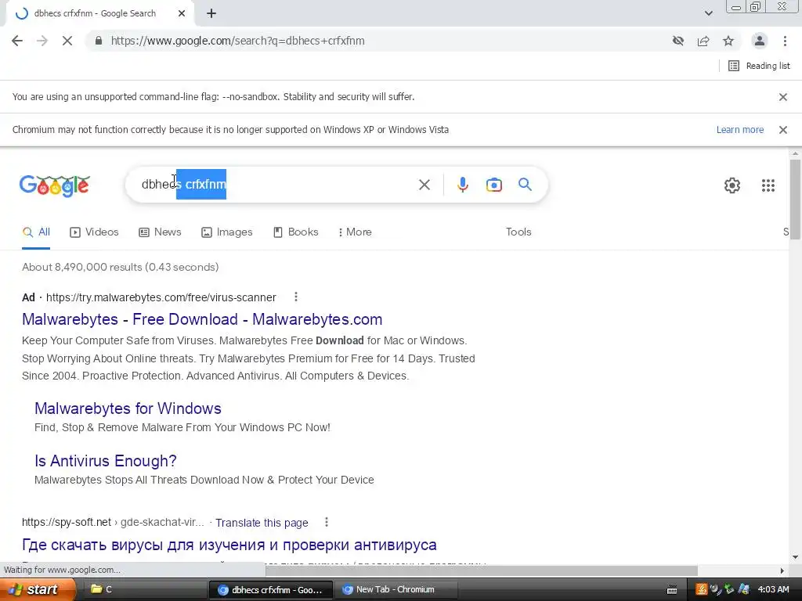Open the profile avatar menu
The image size is (802, 601).
click(760, 41)
